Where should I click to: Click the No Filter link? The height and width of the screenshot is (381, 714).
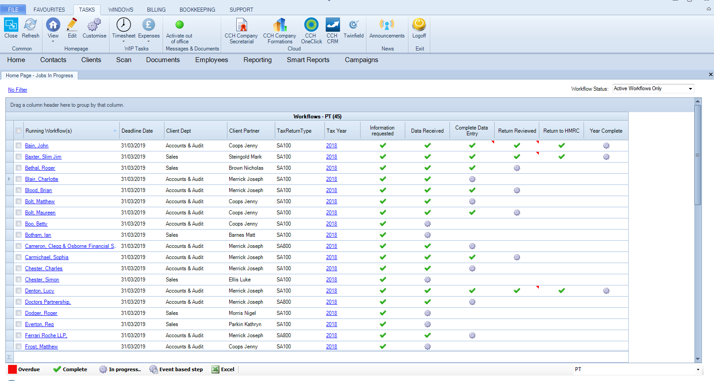[x=17, y=90]
